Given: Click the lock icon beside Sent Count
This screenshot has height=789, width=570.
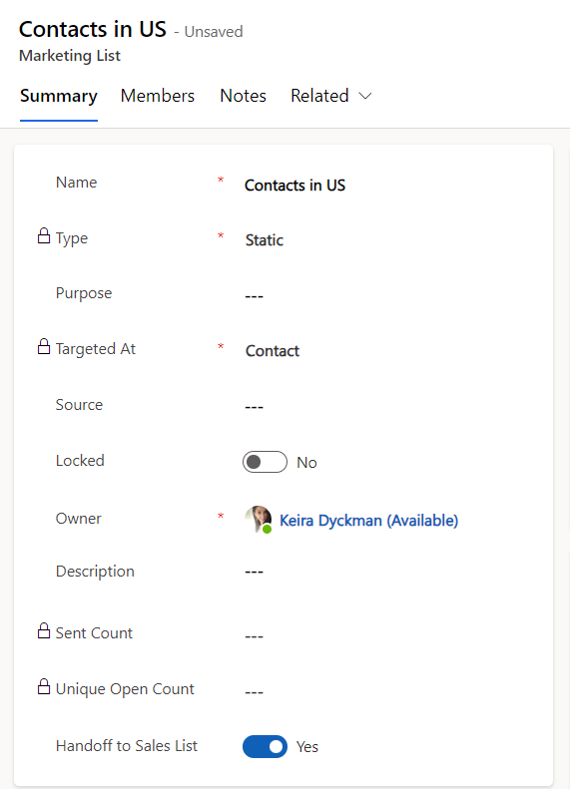Looking at the screenshot, I should [44, 630].
